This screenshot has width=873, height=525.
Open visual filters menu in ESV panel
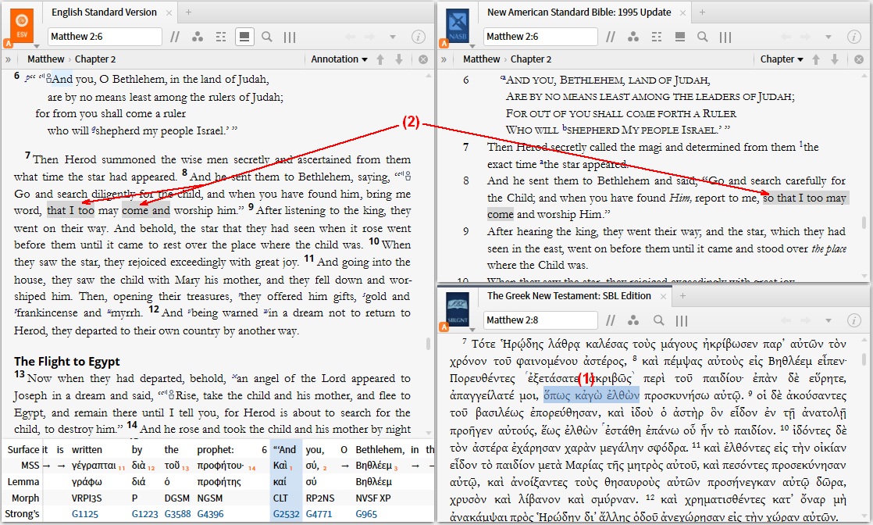click(x=197, y=37)
